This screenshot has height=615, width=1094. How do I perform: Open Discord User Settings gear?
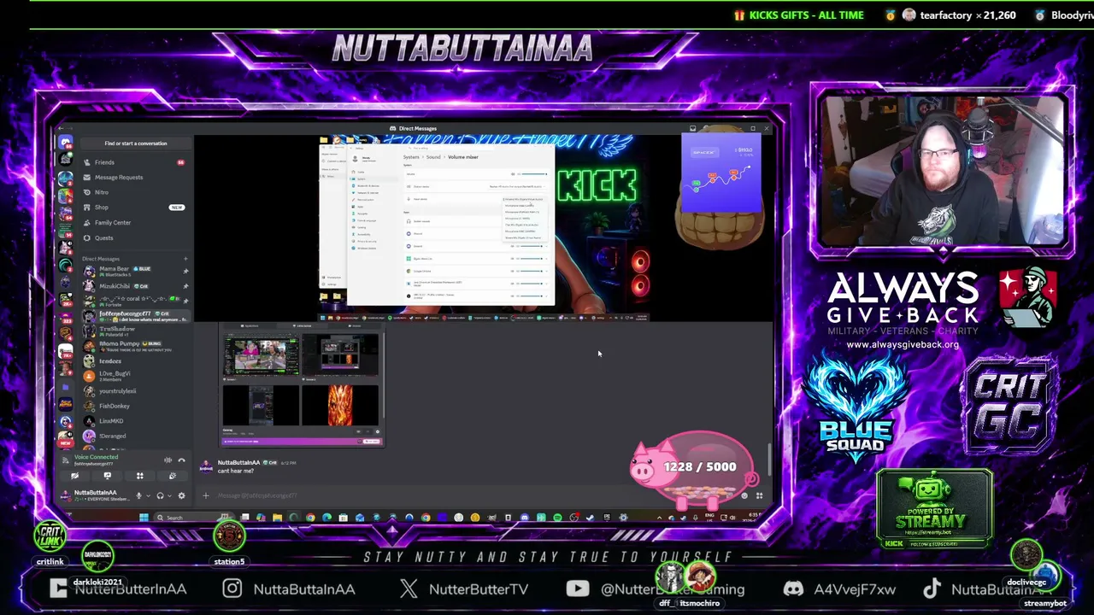click(x=181, y=495)
